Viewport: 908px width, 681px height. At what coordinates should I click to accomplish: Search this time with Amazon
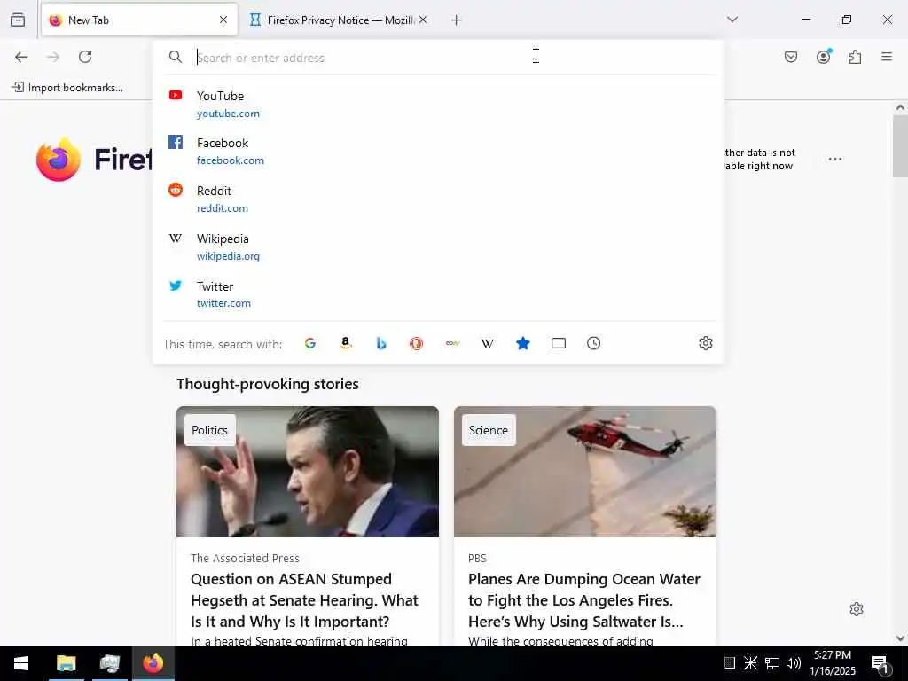point(346,343)
